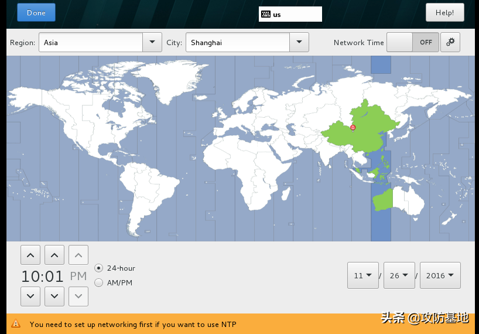Click the NTP networking warning message
Image resolution: width=479 pixels, height=334 pixels.
pos(133,324)
